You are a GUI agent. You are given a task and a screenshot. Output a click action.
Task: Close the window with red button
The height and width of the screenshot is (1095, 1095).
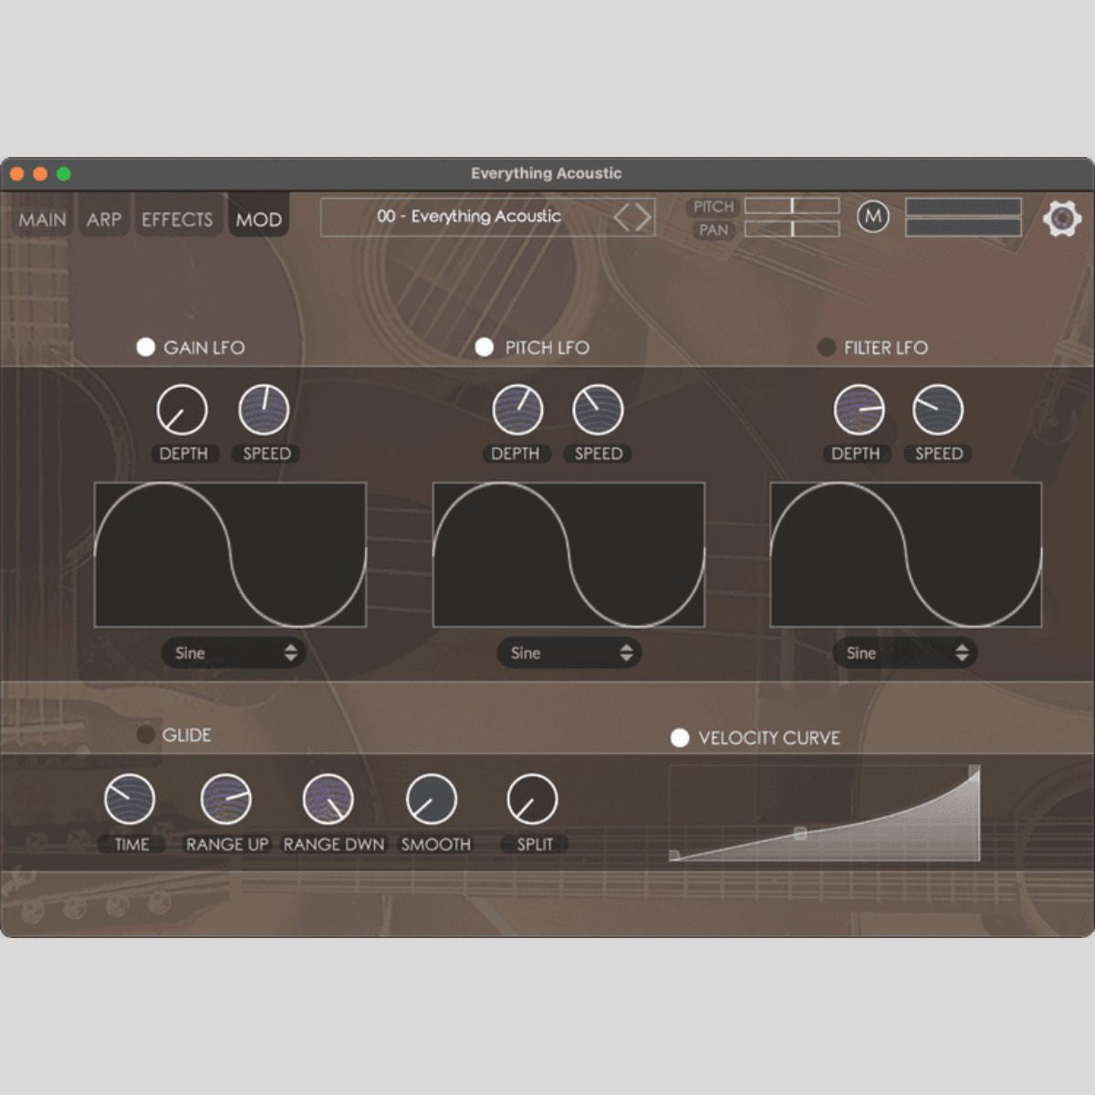(x=16, y=173)
